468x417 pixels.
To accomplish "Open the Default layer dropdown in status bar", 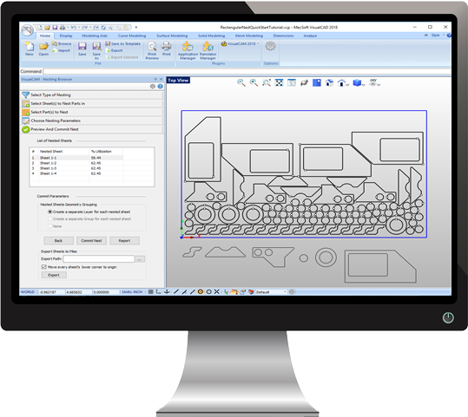I will [x=271, y=292].
